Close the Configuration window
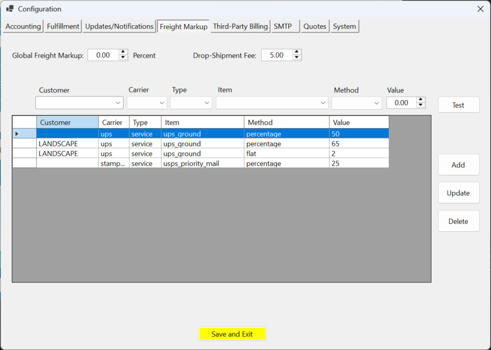Viewport: 491px width, 350px height. 481,9
